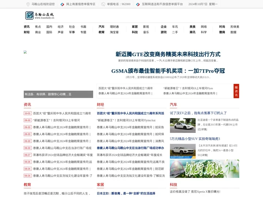This screenshot has height=197, width=263.
Task: Open the 书画 navigation item
Action: 83,27
